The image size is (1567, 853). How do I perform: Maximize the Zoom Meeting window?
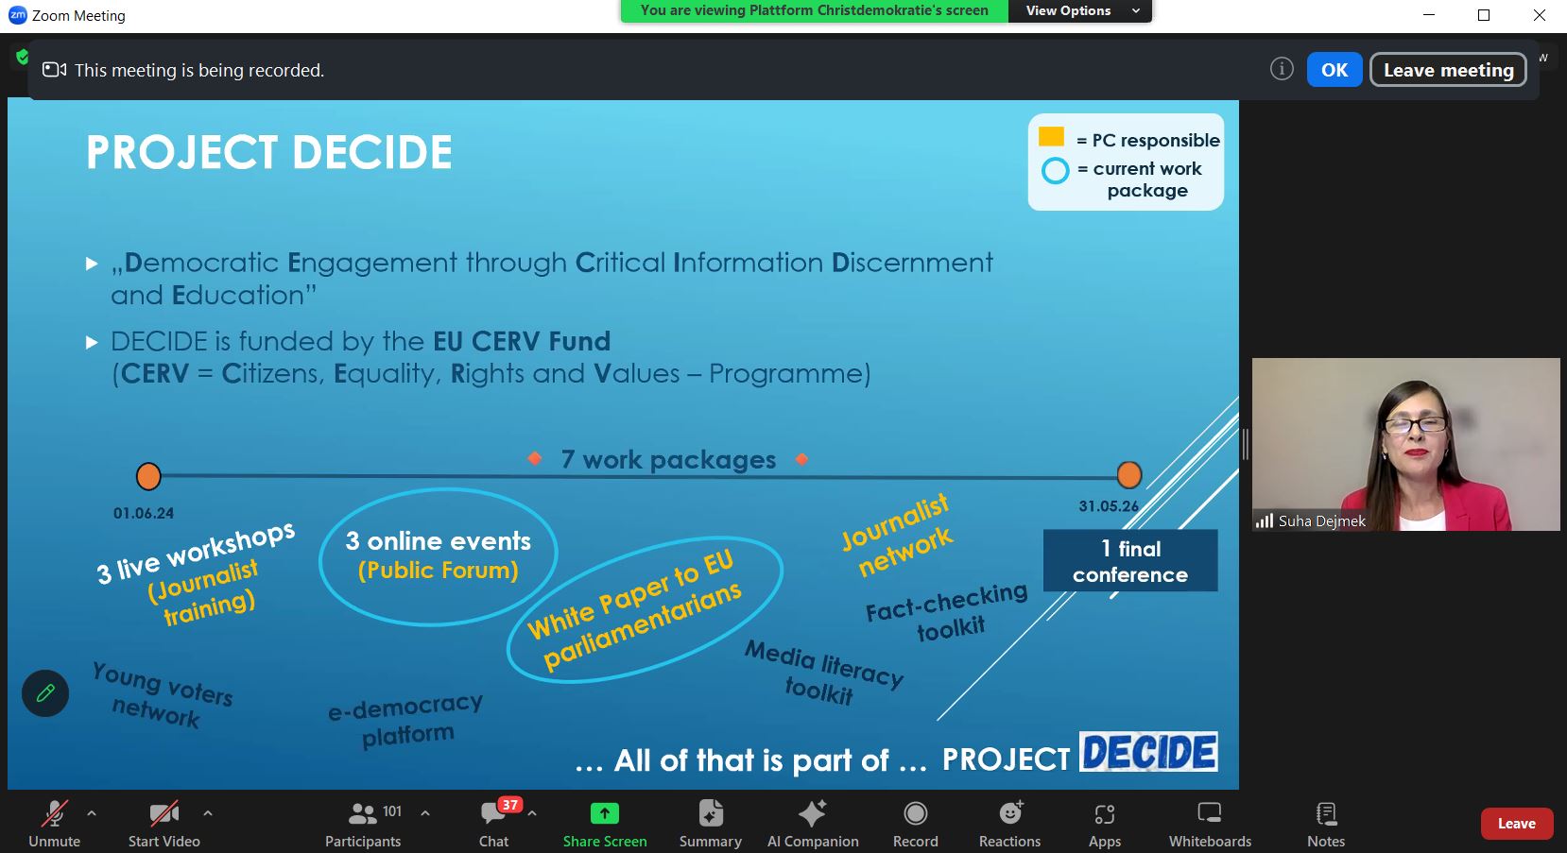click(x=1484, y=15)
